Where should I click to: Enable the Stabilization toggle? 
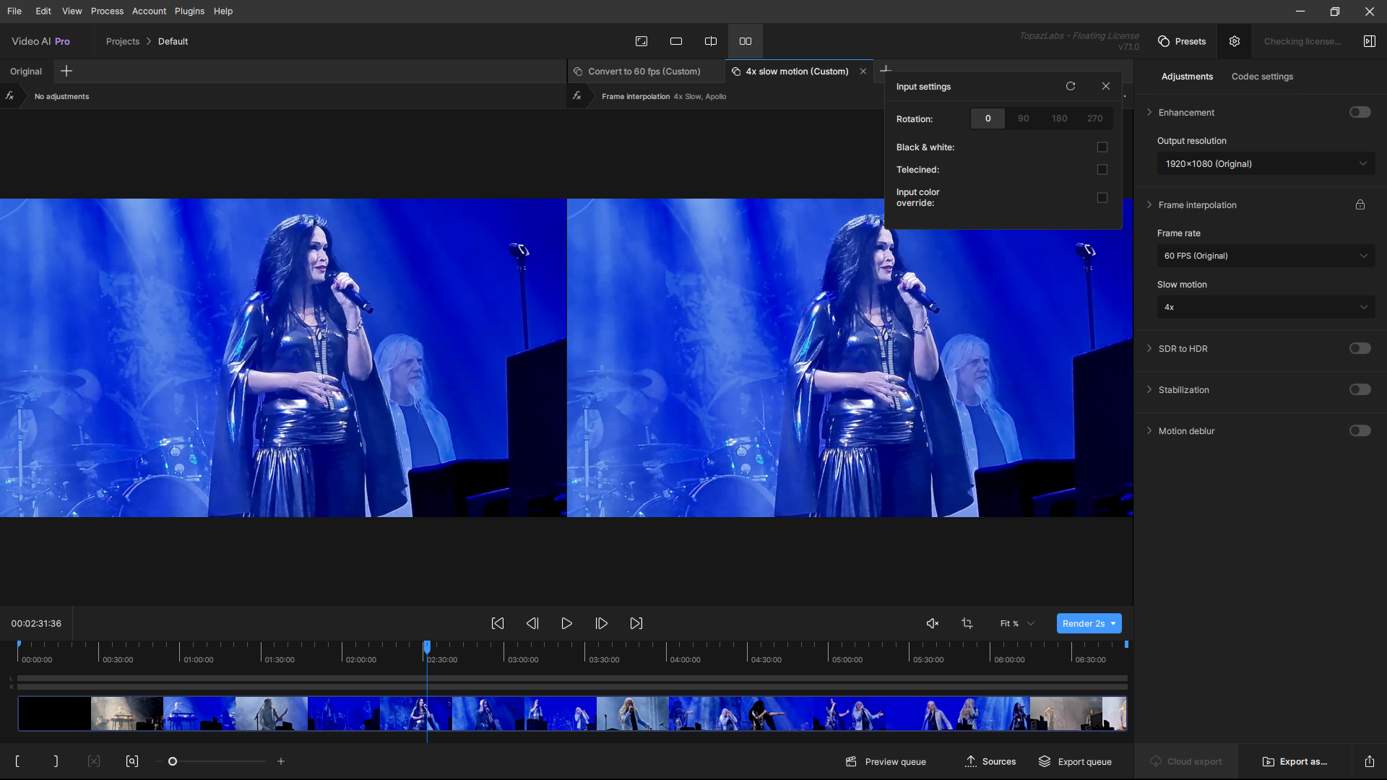[1360, 389]
